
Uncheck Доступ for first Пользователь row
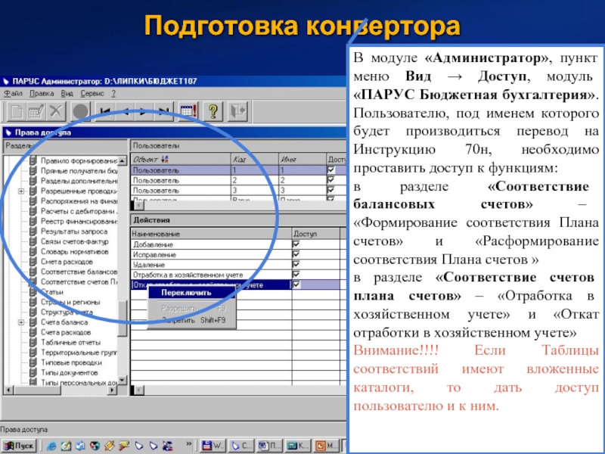click(x=331, y=170)
